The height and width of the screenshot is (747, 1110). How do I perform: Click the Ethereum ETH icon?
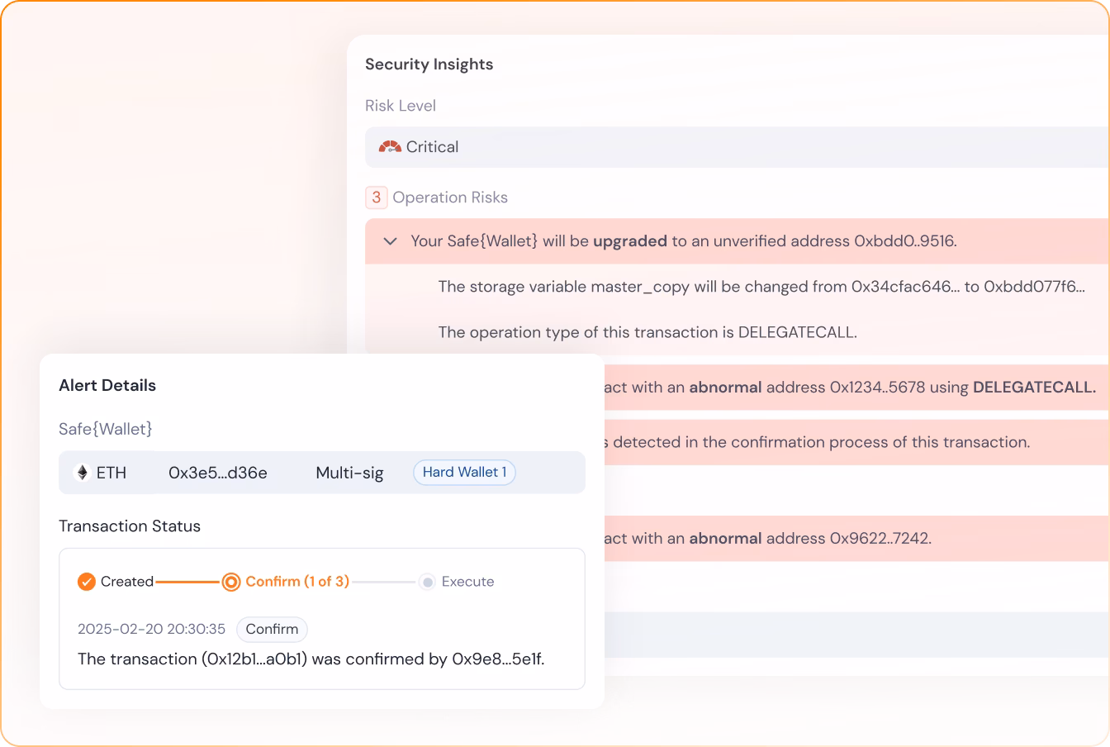82,473
